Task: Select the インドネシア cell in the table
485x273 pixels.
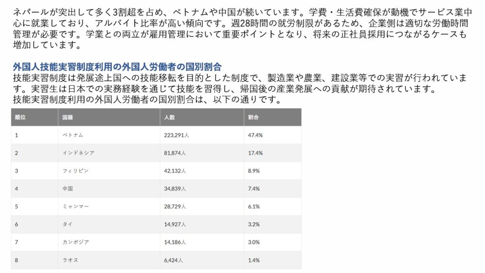Action: (x=109, y=153)
